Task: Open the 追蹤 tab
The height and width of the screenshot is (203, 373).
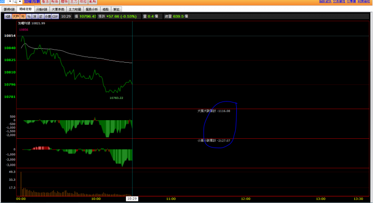Action: (x=105, y=9)
